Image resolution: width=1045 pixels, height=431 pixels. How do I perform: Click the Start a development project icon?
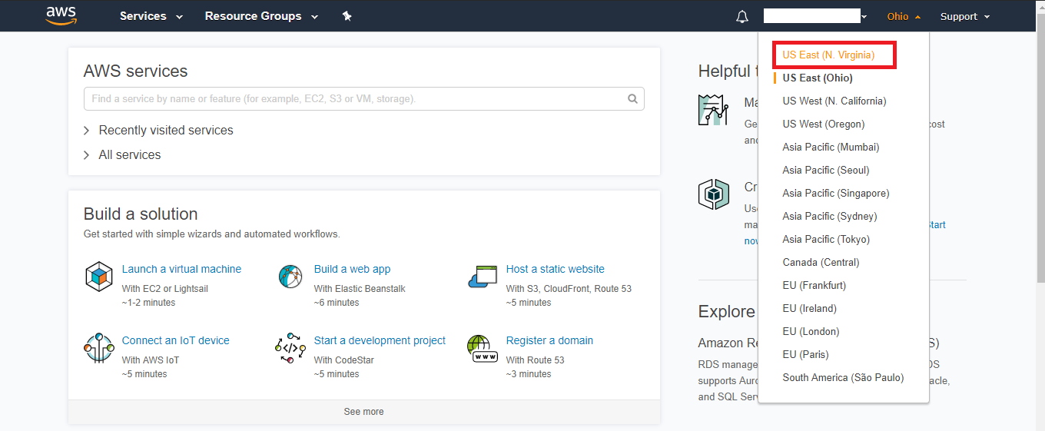[290, 348]
